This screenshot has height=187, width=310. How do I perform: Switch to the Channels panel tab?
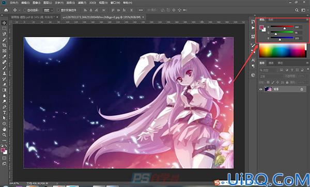click(271, 63)
